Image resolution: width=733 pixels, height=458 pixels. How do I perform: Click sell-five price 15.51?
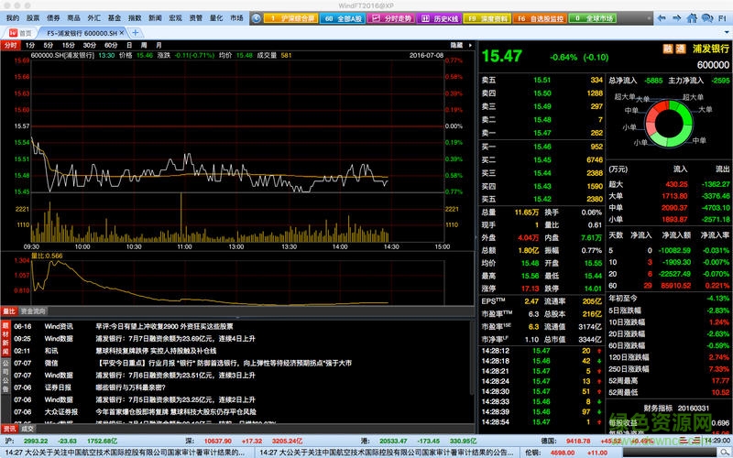point(542,80)
